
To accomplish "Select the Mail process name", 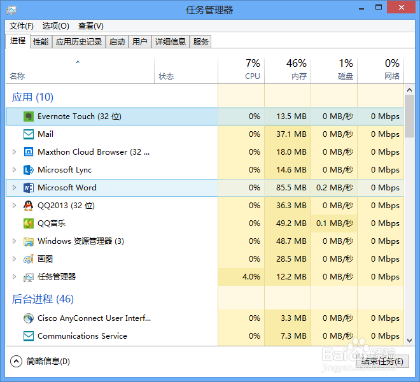I will (x=46, y=134).
